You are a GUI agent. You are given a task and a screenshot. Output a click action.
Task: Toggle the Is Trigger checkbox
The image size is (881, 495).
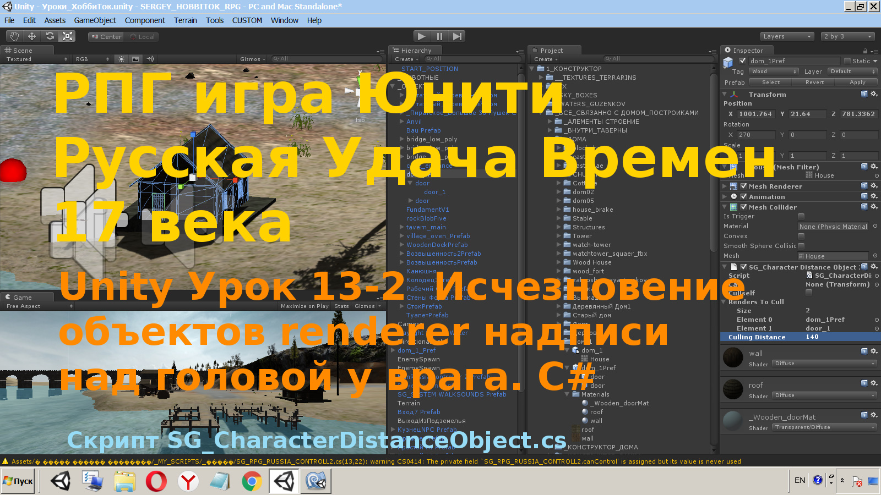point(801,216)
